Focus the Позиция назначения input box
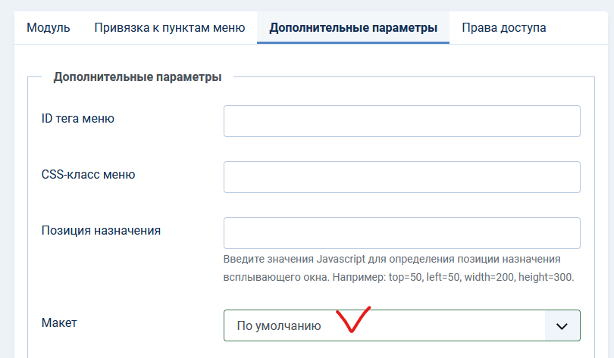The width and height of the screenshot is (614, 358). pos(402,233)
